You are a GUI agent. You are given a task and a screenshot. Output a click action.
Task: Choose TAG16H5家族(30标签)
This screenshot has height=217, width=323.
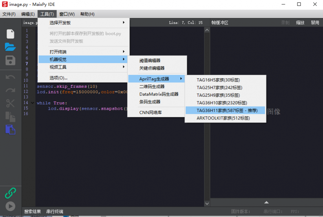(225, 80)
